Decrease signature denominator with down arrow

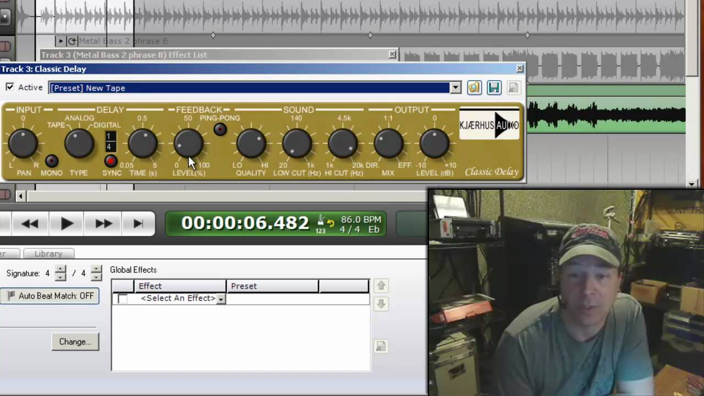click(96, 277)
